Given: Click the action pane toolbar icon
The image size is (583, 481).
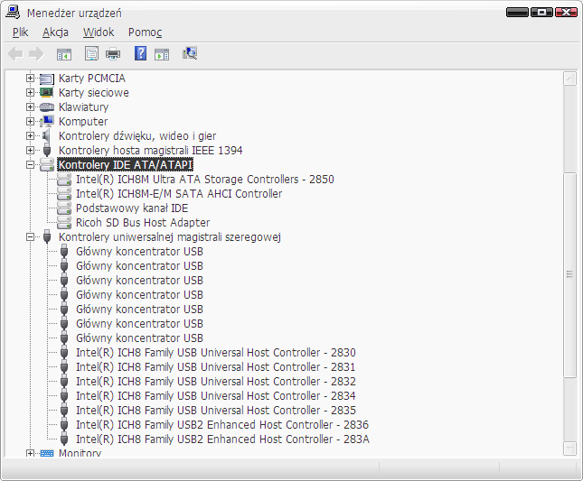Looking at the screenshot, I should (162, 54).
